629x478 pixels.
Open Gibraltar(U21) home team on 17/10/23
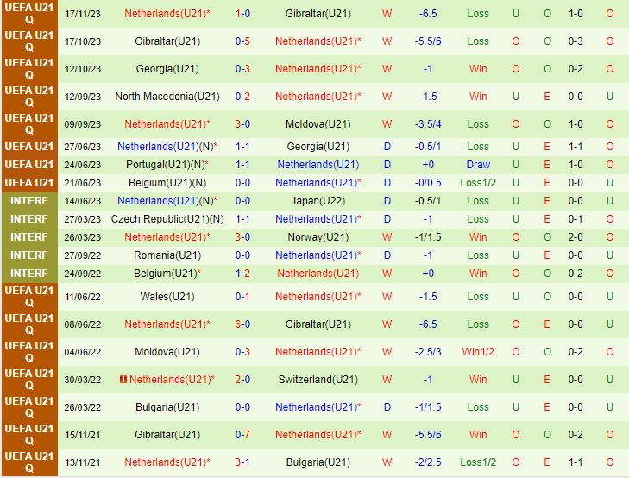click(167, 41)
